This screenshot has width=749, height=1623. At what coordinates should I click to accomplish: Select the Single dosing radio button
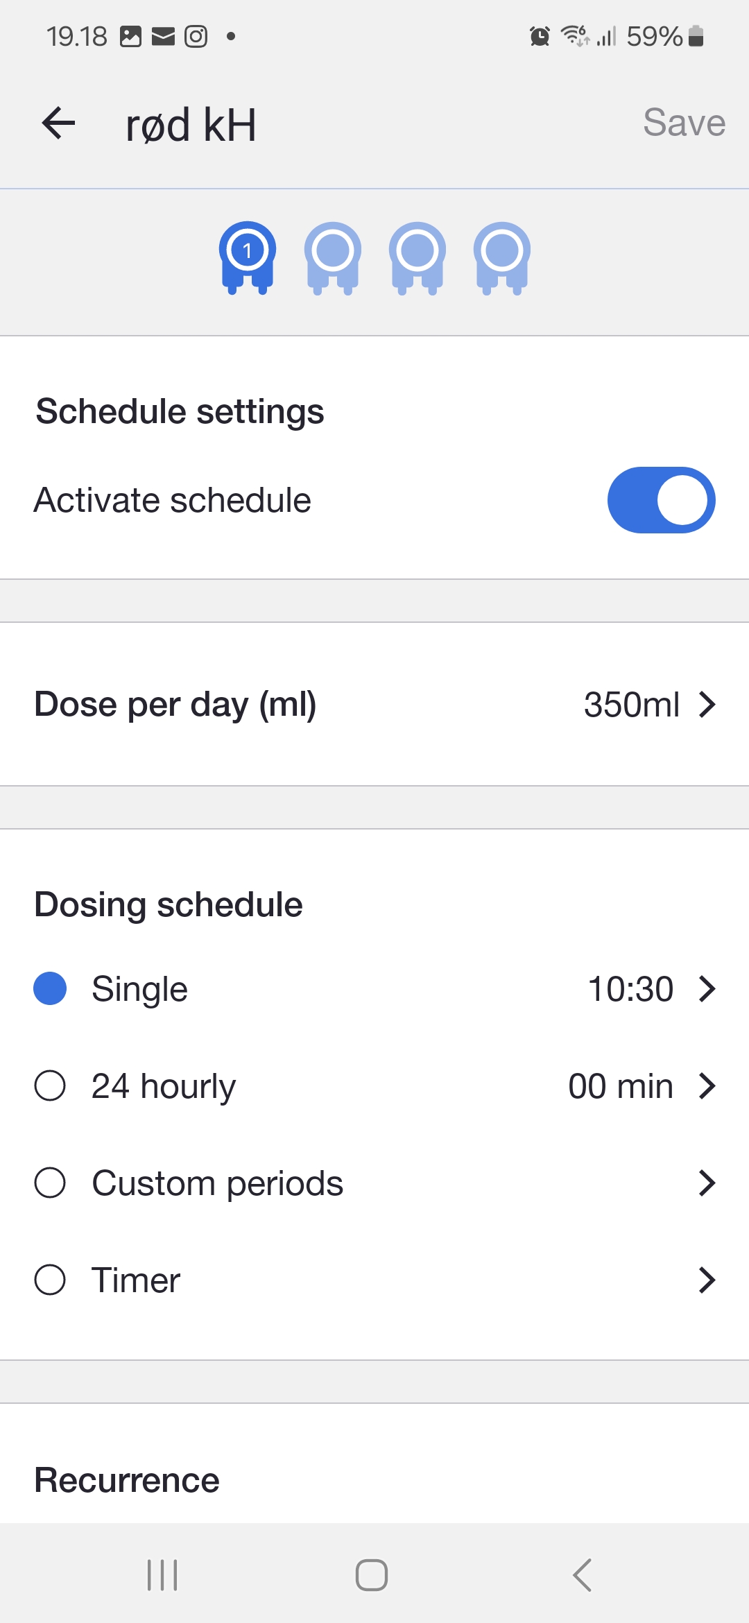click(50, 988)
